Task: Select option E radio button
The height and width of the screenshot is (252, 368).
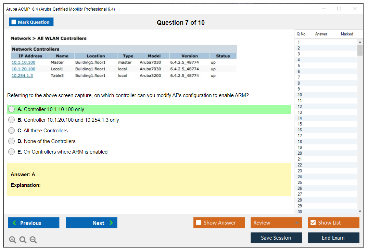Action: [12, 152]
